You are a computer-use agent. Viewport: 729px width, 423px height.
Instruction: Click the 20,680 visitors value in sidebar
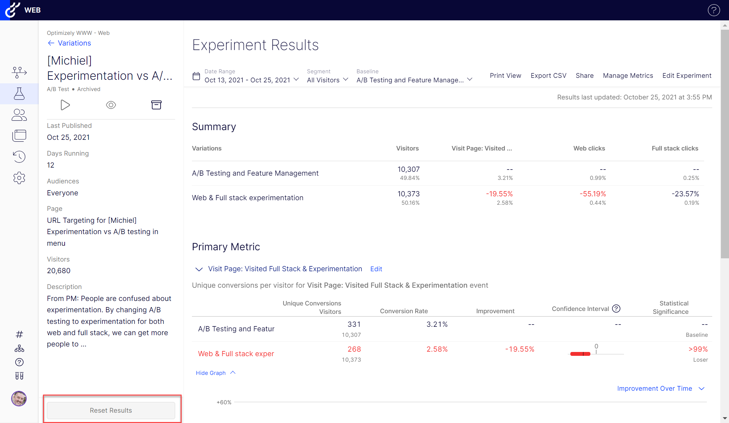(58, 271)
